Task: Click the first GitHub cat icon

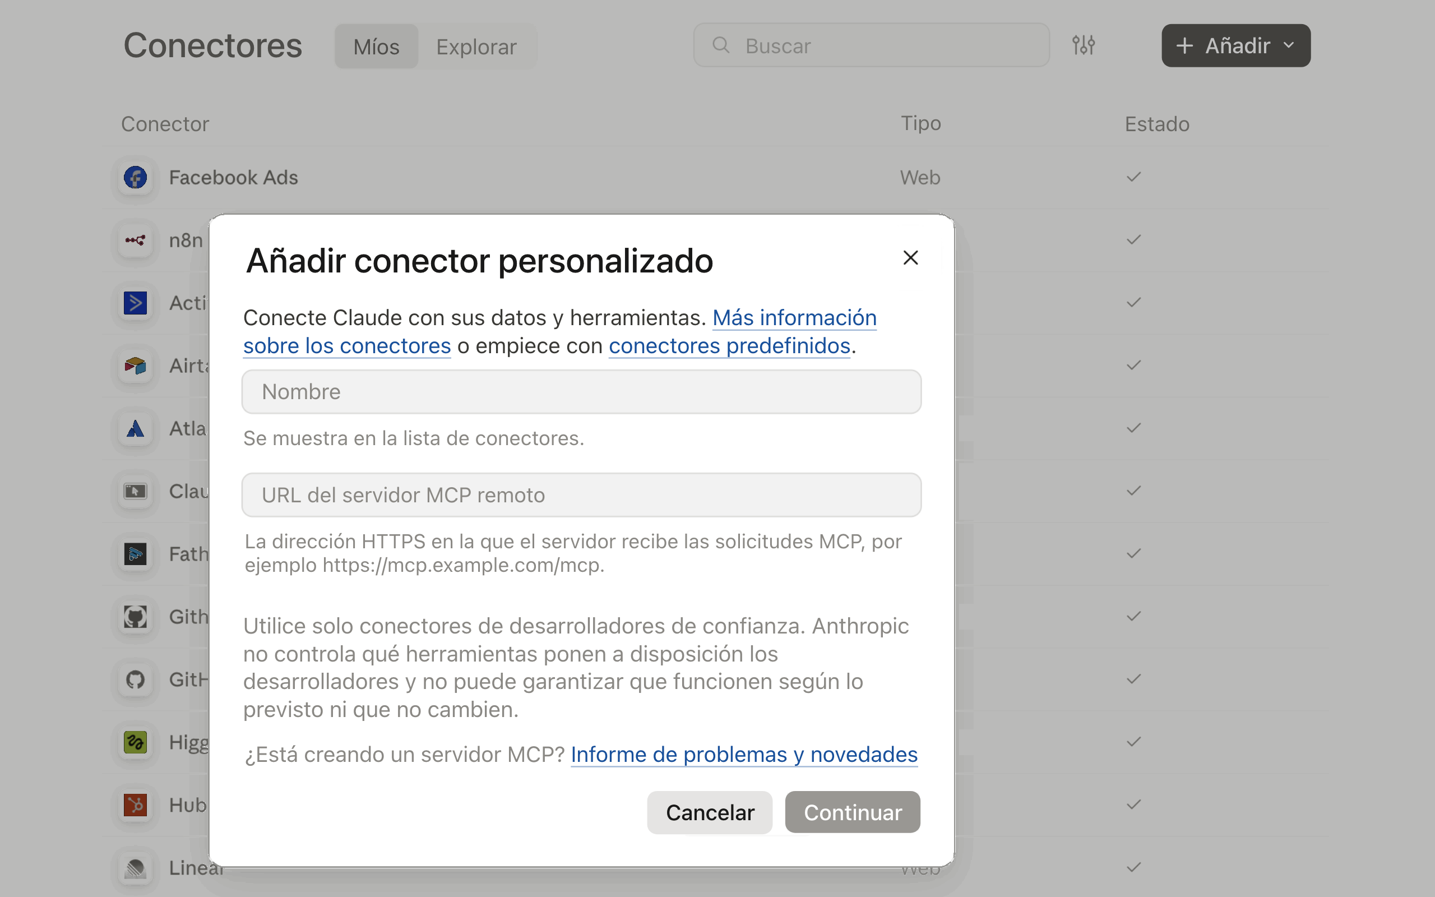Action: (135, 617)
